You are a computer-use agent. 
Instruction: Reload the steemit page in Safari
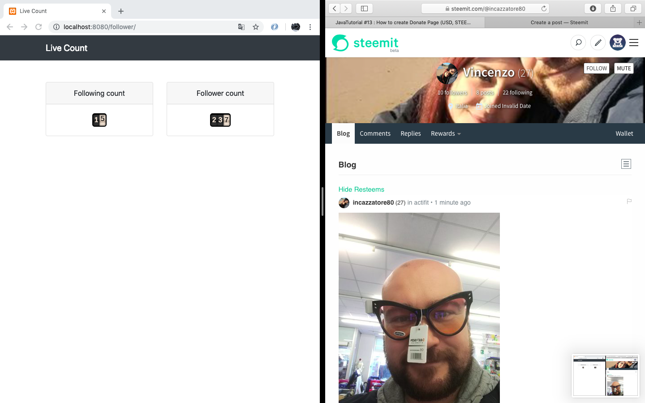coord(544,9)
